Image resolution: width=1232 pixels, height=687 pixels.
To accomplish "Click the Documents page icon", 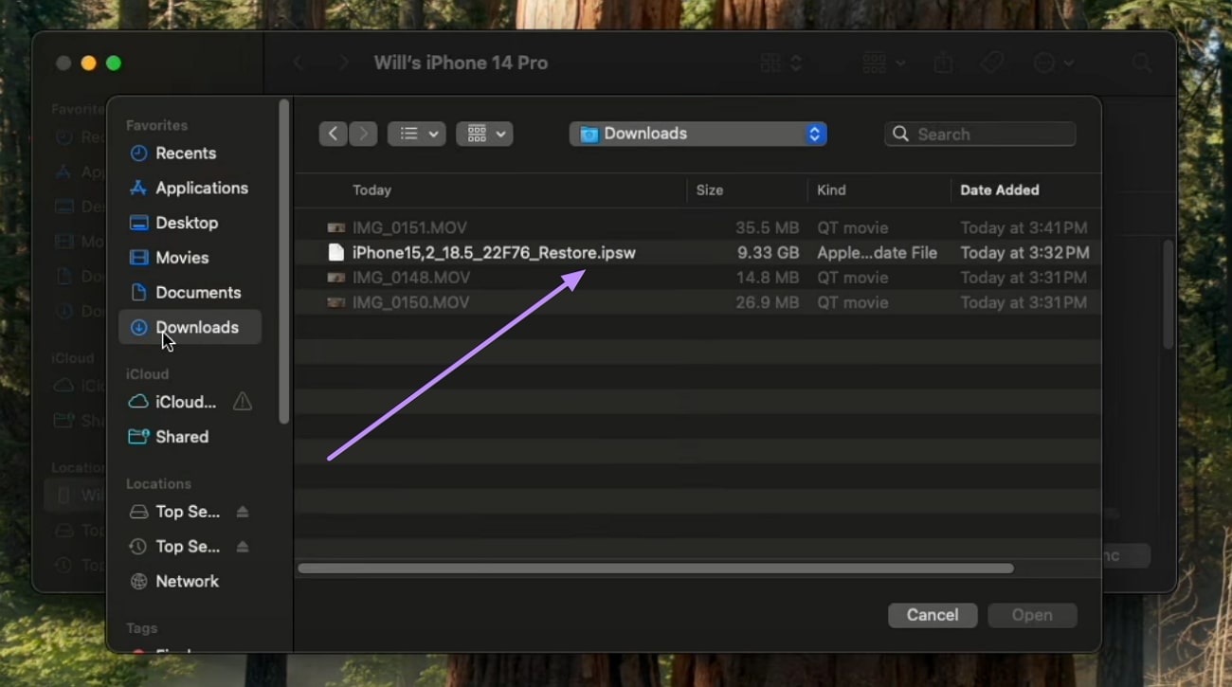I will click(138, 293).
